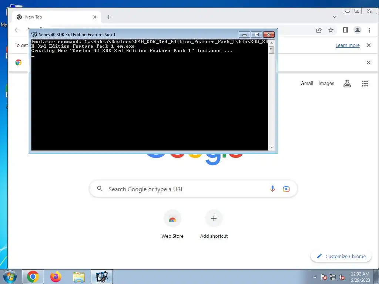This screenshot has height=284, width=379.
Task: Click the muted volume tray icon
Action: (x=342, y=277)
